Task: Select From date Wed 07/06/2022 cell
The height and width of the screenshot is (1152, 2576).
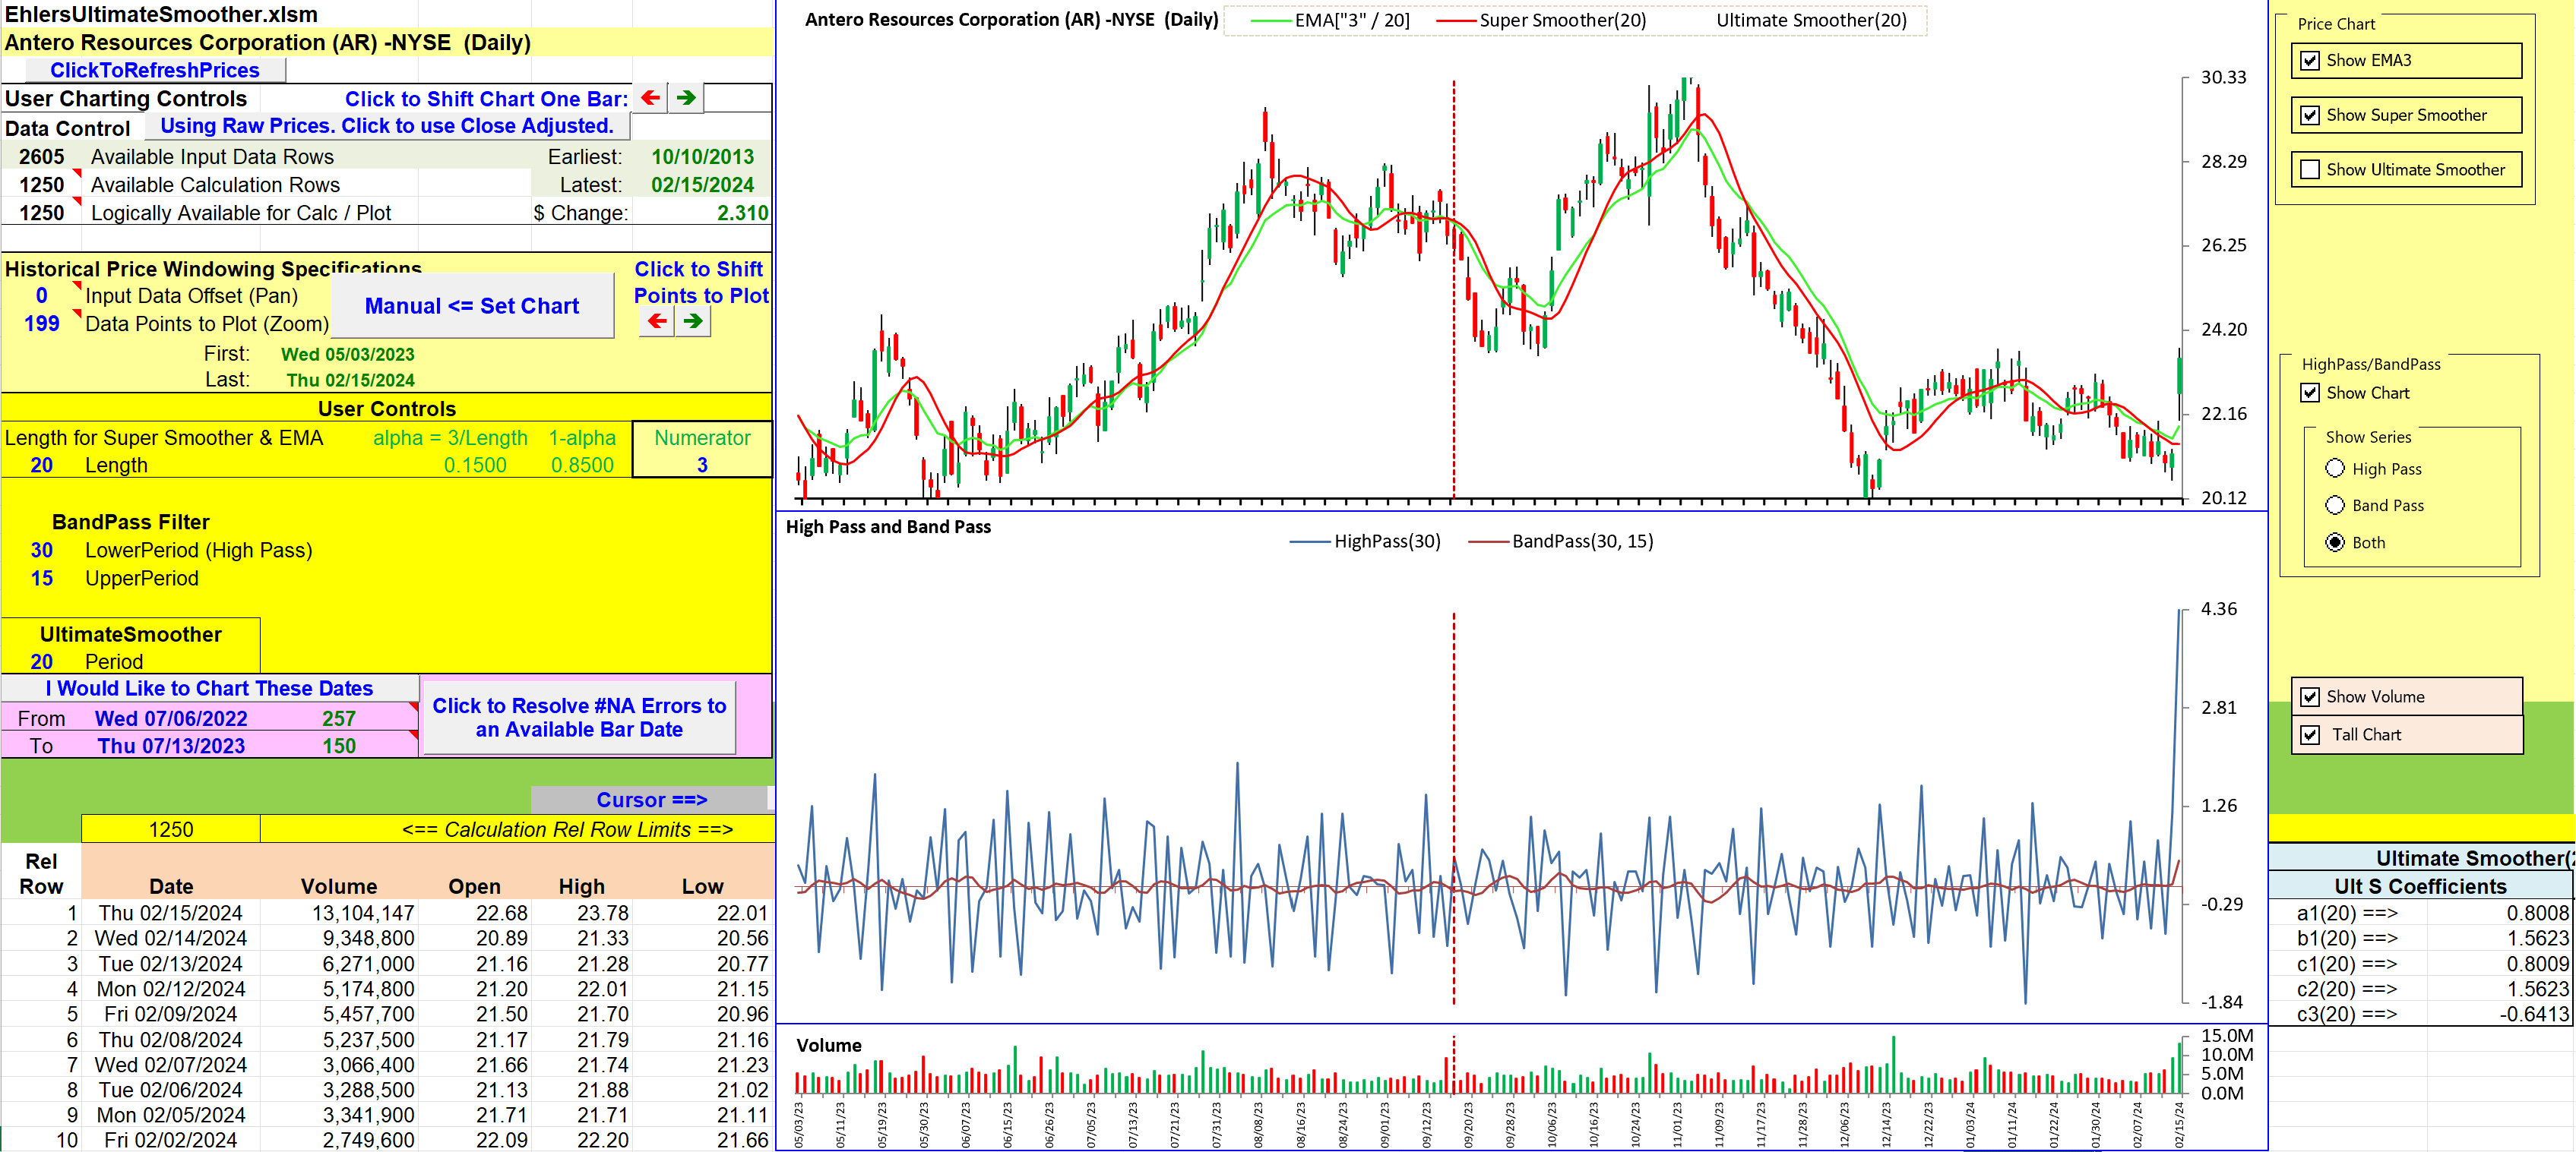Action: tap(171, 718)
